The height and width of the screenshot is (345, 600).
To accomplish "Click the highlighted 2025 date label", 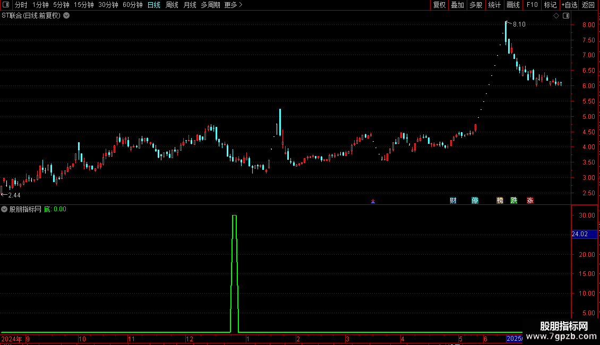I will 515,339.
